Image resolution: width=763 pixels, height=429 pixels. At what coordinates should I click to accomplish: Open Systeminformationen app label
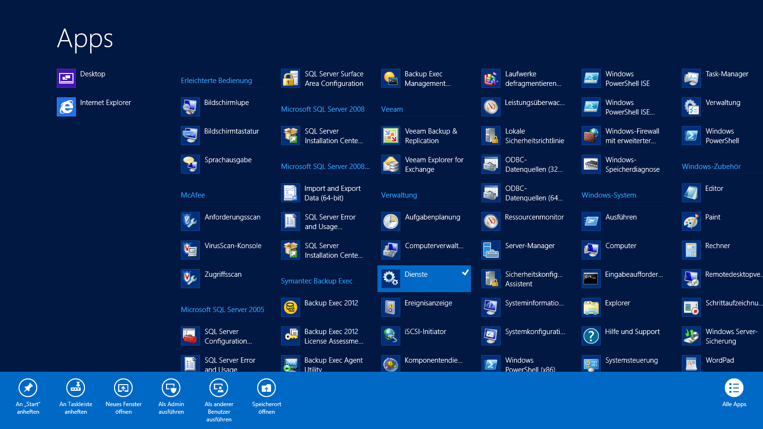[x=534, y=303]
